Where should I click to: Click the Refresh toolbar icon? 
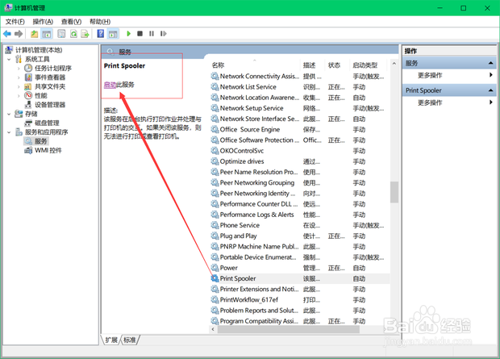pos(73,34)
